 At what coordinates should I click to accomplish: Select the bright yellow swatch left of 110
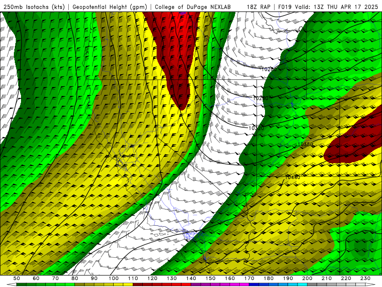[x=128, y=285]
